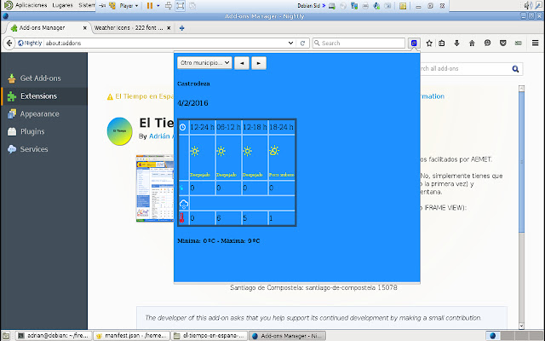
Task: Open the Adrián author link
Action: [159, 136]
